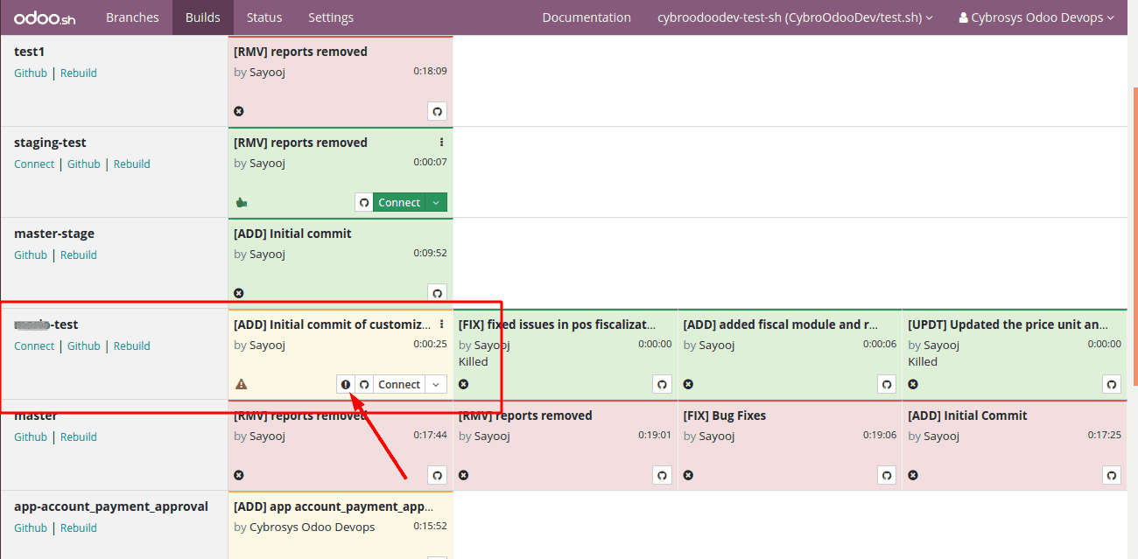This screenshot has height=559, width=1138.
Task: Open GitHub icon on master-stage Initial commit build
Action: point(438,293)
